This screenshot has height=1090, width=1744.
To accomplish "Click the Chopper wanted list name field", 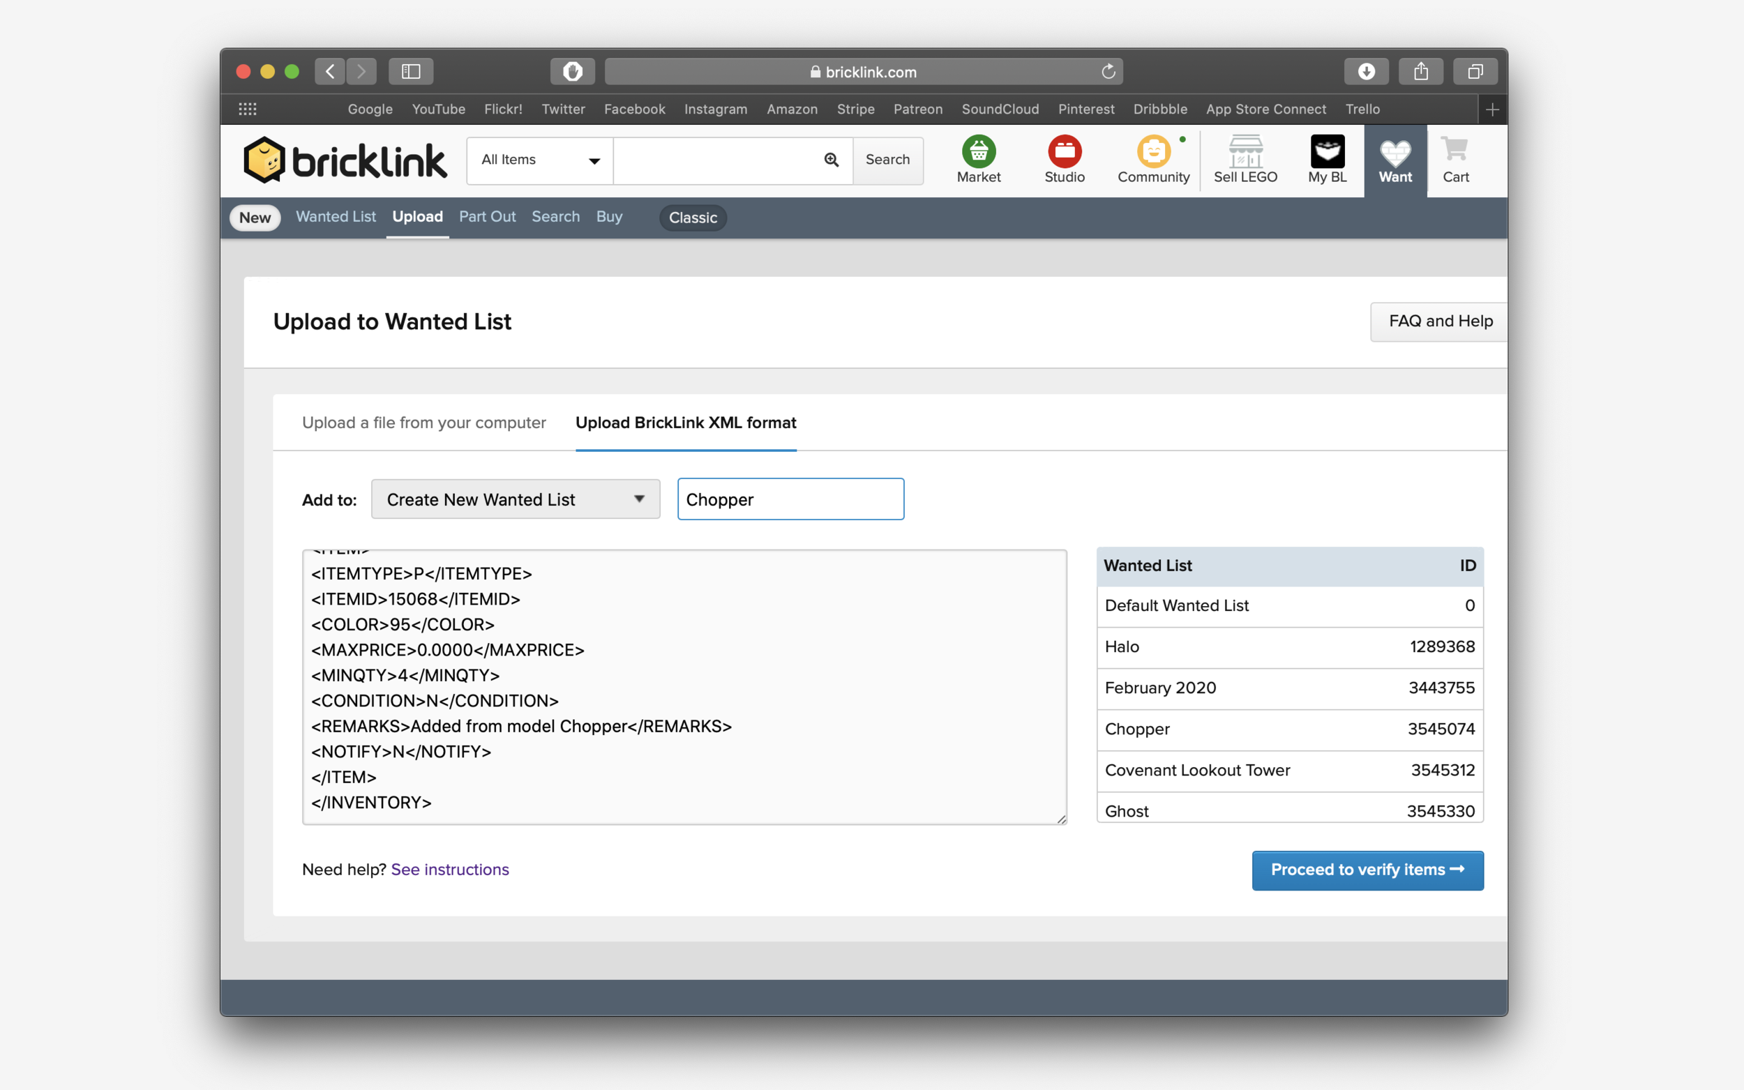I will click(790, 499).
